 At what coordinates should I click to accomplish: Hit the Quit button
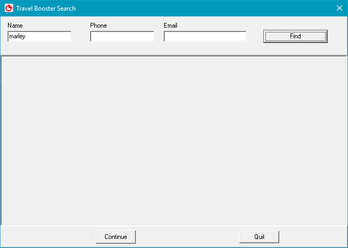[259, 237]
